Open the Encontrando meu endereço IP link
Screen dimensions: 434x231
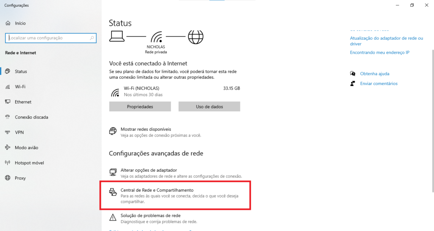(379, 52)
